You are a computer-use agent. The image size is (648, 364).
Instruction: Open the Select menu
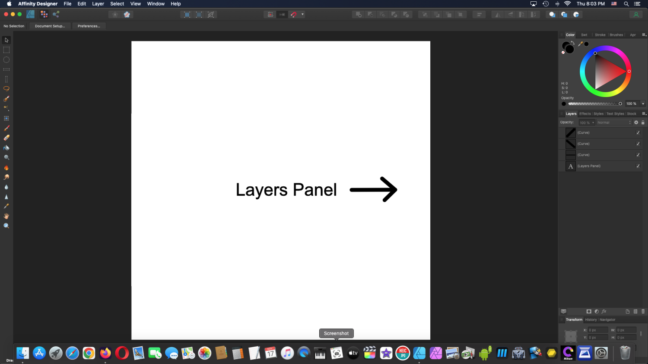[x=117, y=4]
